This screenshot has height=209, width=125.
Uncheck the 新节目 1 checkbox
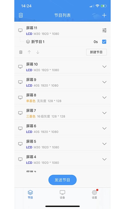point(104,42)
